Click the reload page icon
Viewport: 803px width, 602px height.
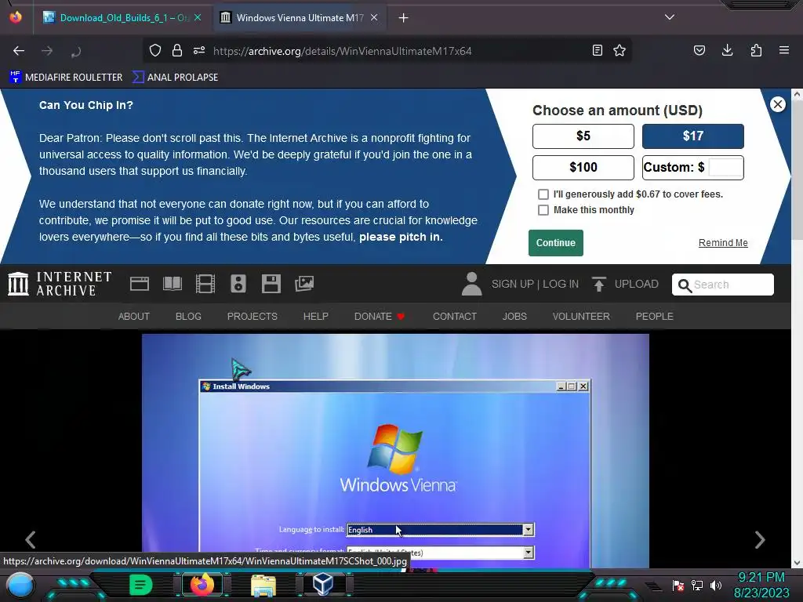click(76, 51)
